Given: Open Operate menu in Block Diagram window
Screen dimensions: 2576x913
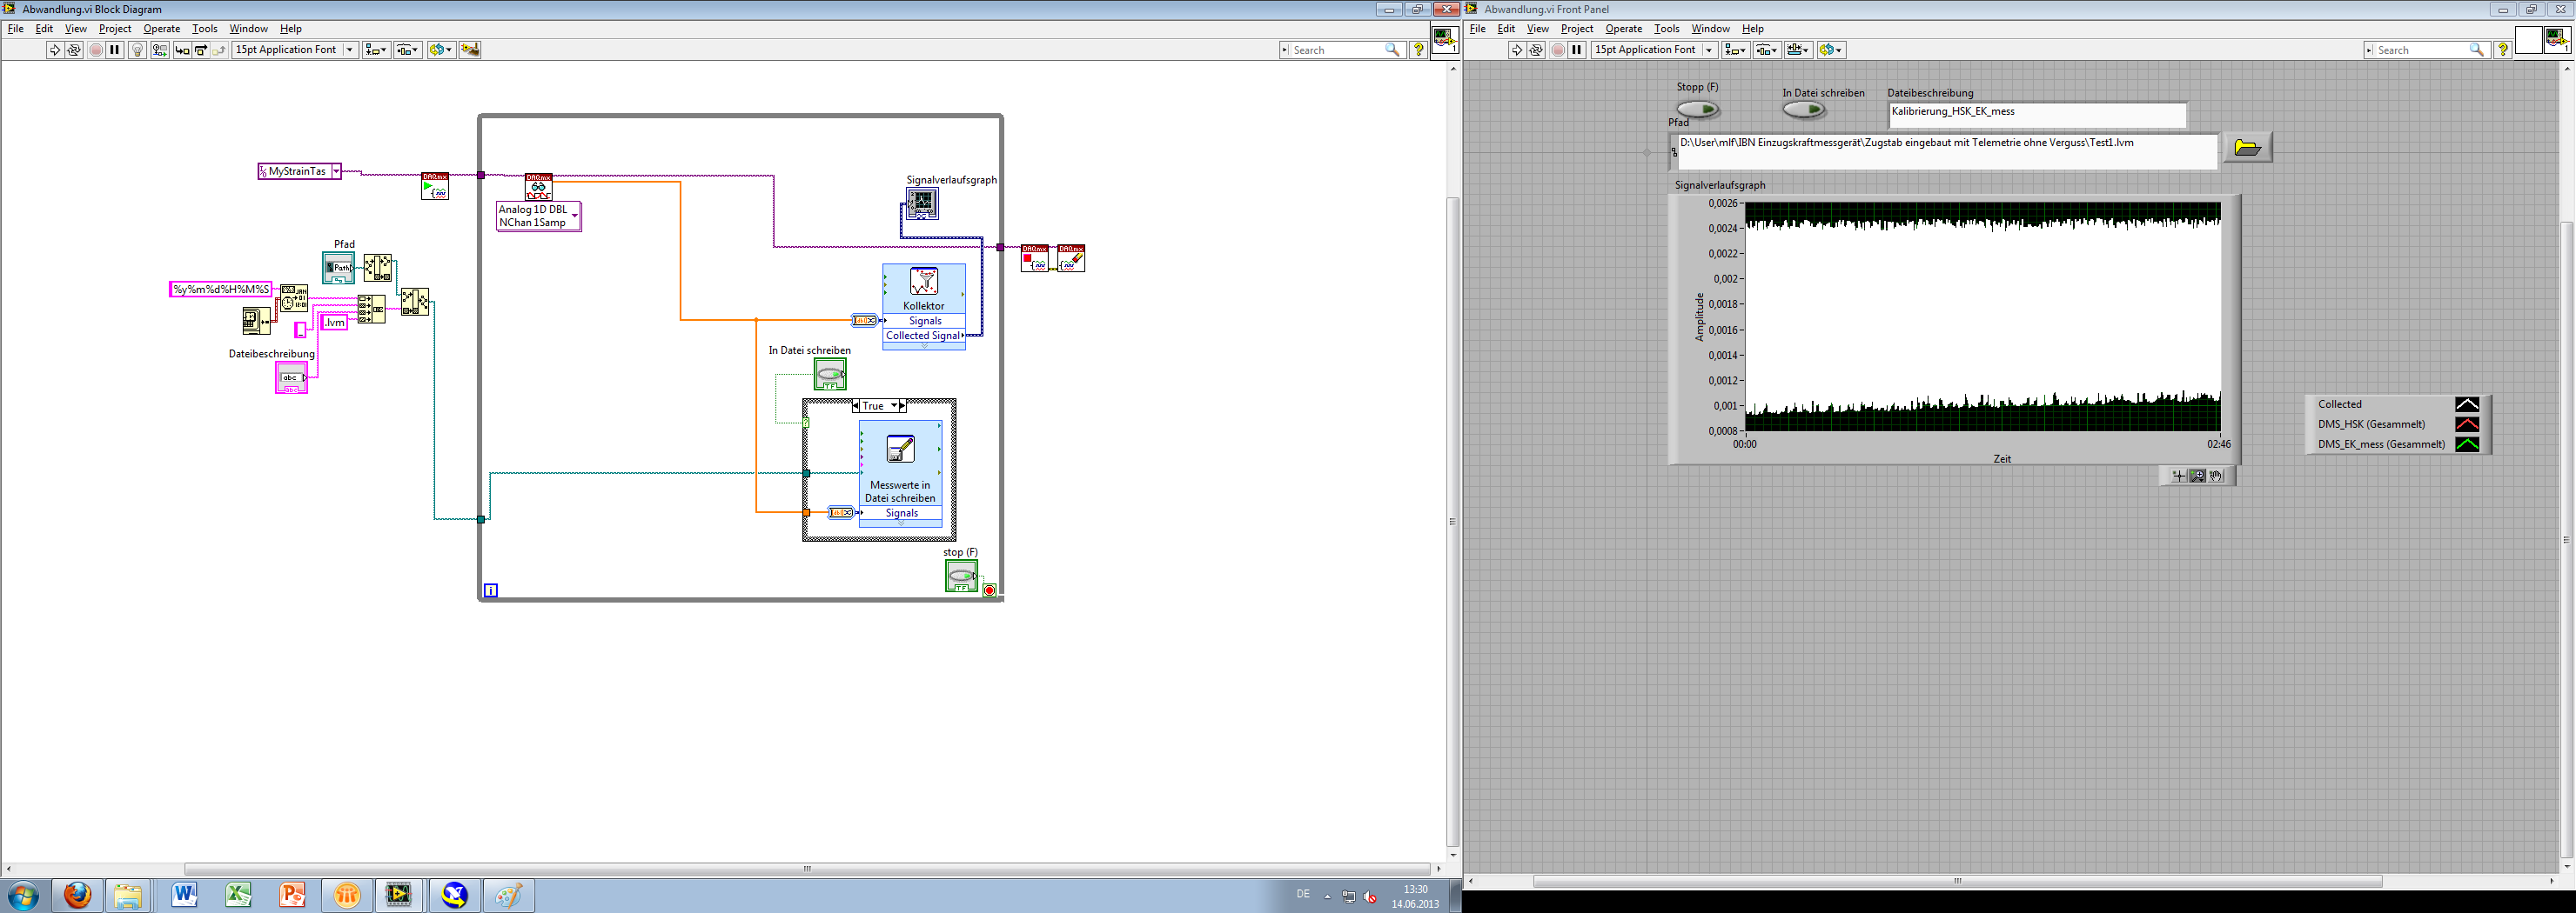Looking at the screenshot, I should [161, 29].
